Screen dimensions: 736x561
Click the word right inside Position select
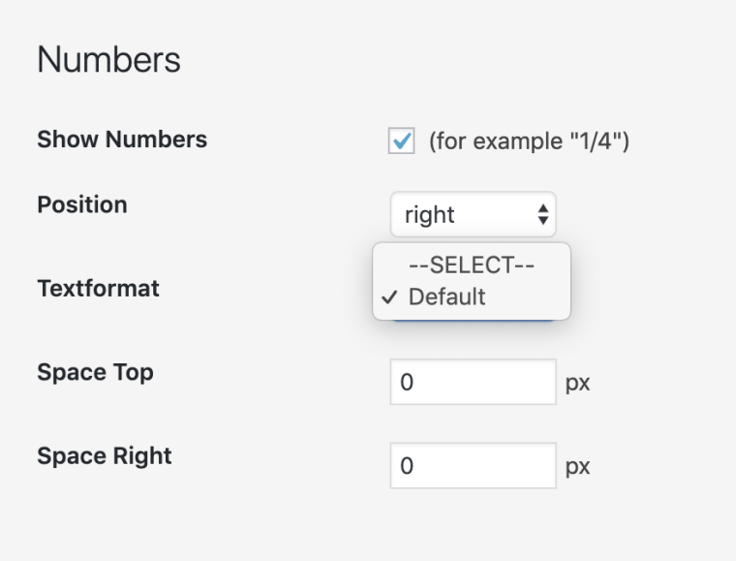point(430,215)
